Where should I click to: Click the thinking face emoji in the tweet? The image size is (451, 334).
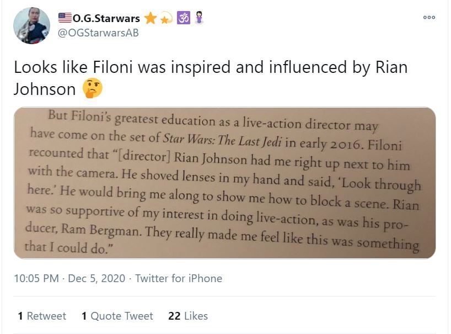pyautogui.click(x=92, y=88)
